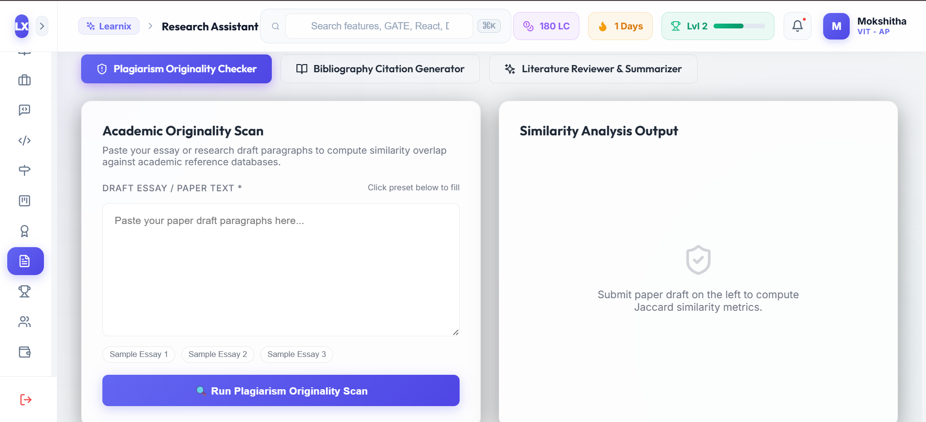Open the code brackets sidebar icon
926x422 pixels.
25,141
